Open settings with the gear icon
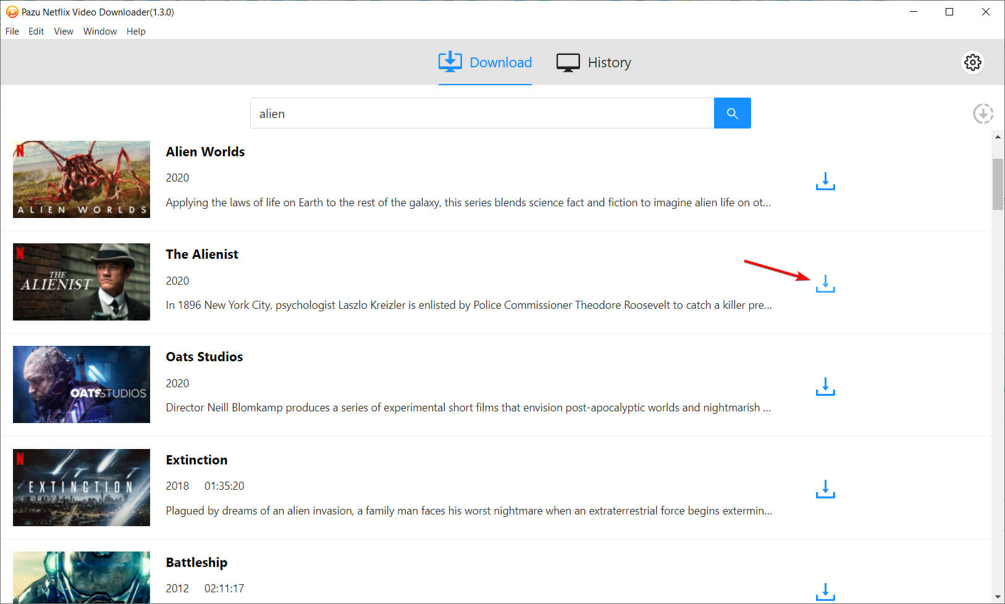This screenshot has height=604, width=1005. pos(973,62)
